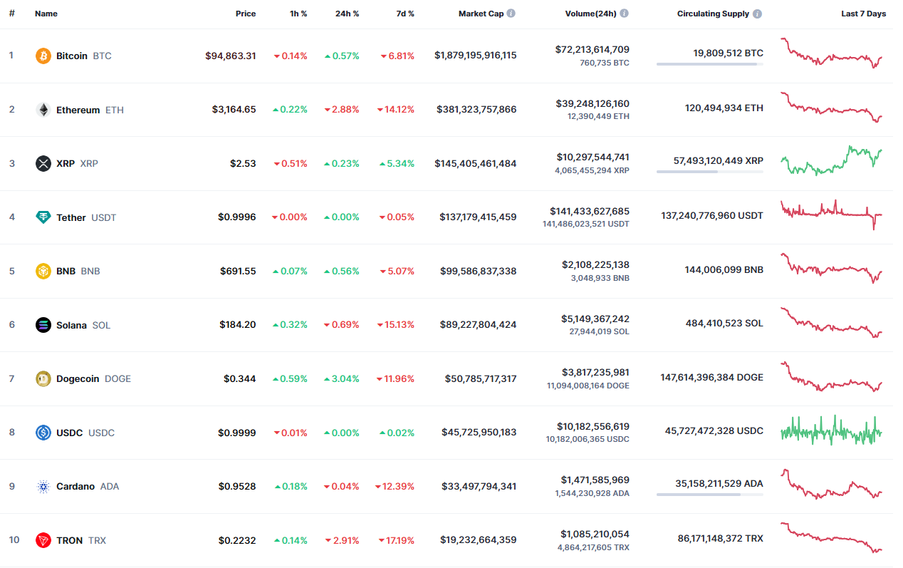Click the Tether coin logo icon
This screenshot has height=568, width=903.
tap(43, 217)
